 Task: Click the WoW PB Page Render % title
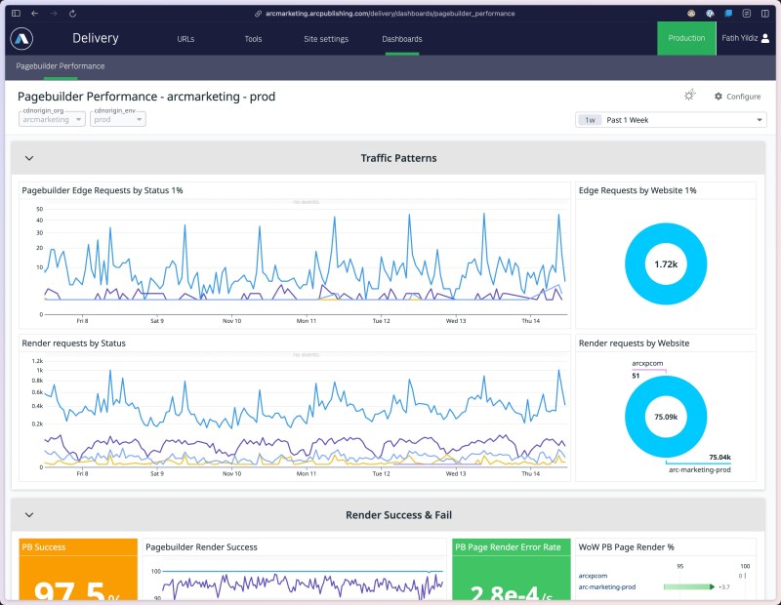626,547
